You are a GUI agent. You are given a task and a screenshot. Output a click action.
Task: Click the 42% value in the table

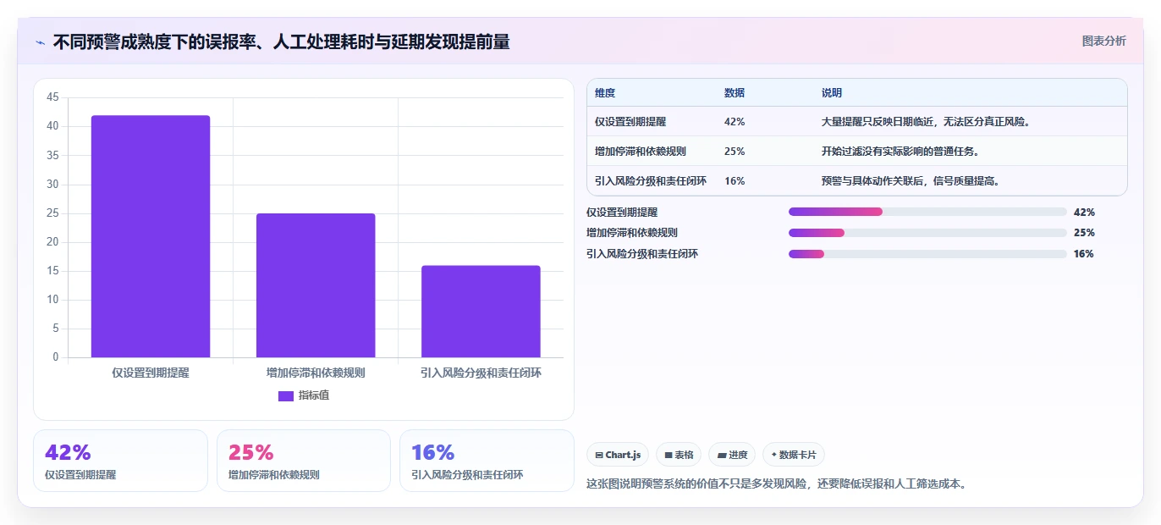[735, 122]
